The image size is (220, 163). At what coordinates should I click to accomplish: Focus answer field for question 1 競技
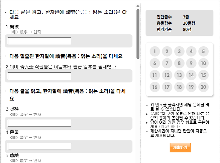39,41
